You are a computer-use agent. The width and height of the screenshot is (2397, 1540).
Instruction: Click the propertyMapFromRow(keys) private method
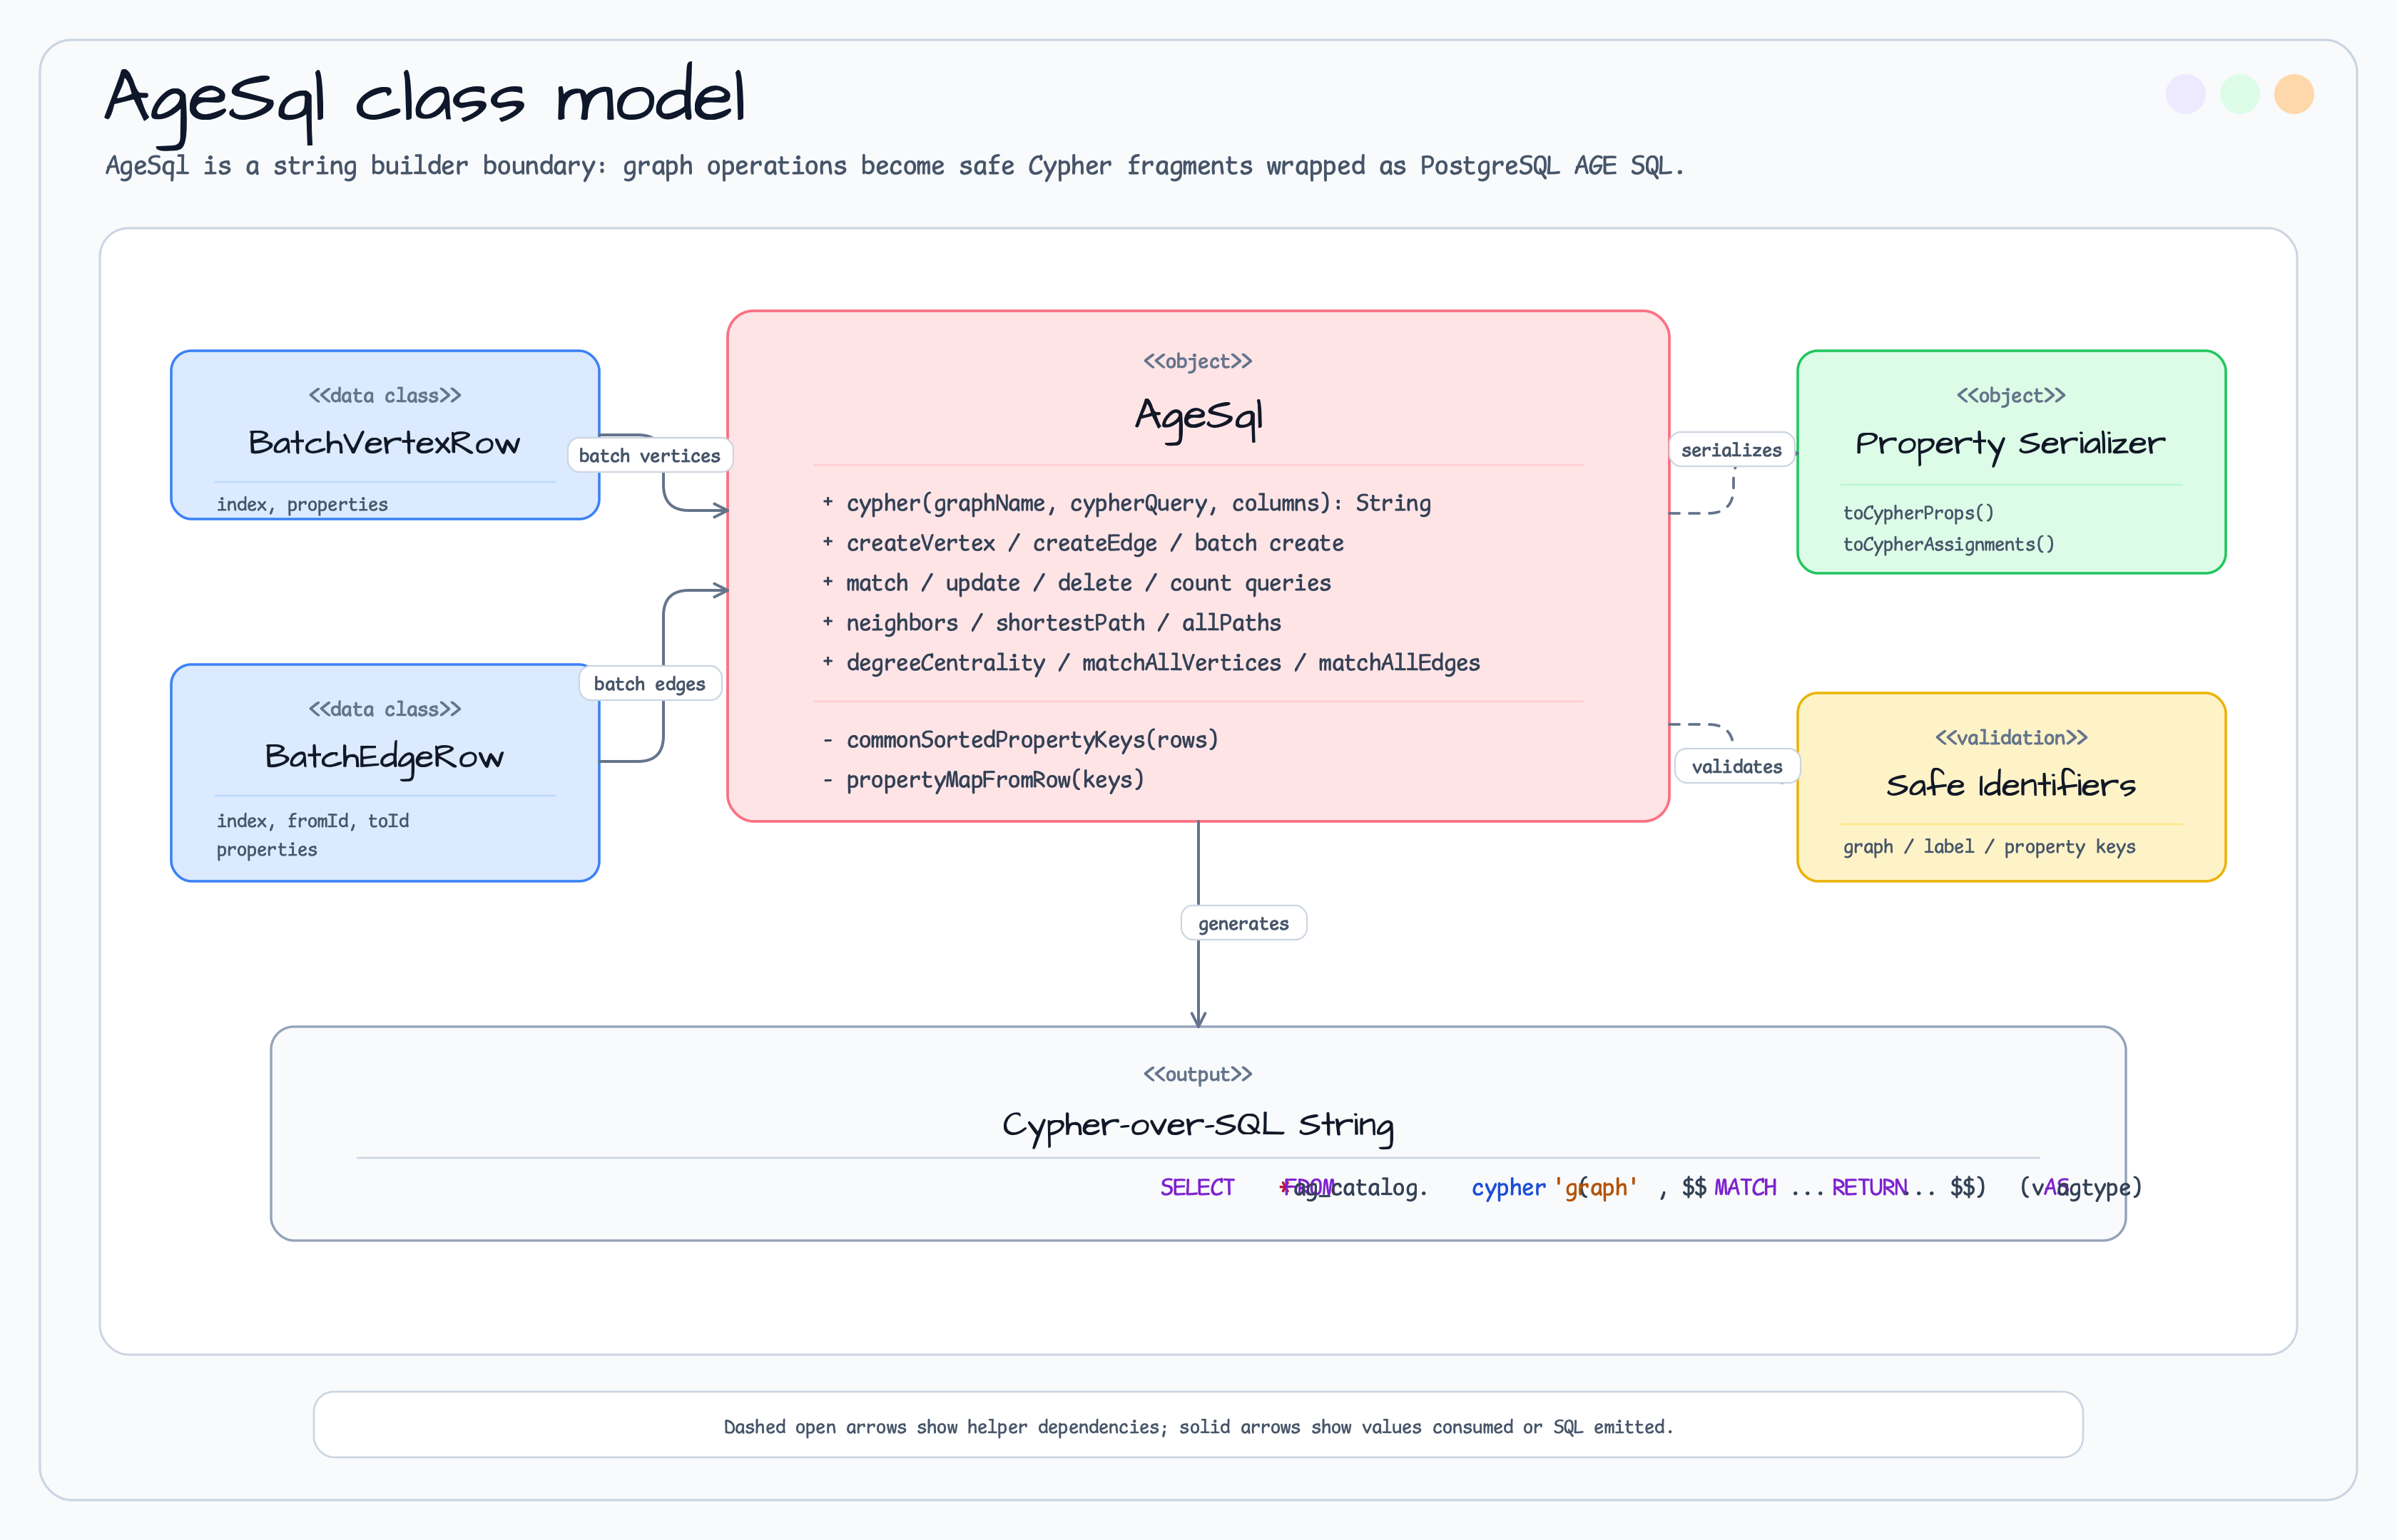pos(983,780)
